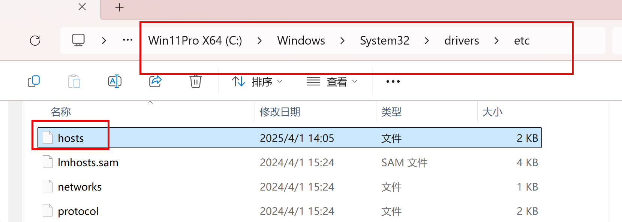Open the 查看 view dropdown
622x222 pixels.
pos(332,82)
